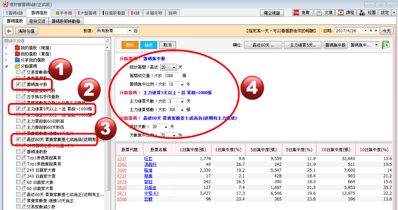Open the 所有股票 target dropdown

click(x=129, y=31)
